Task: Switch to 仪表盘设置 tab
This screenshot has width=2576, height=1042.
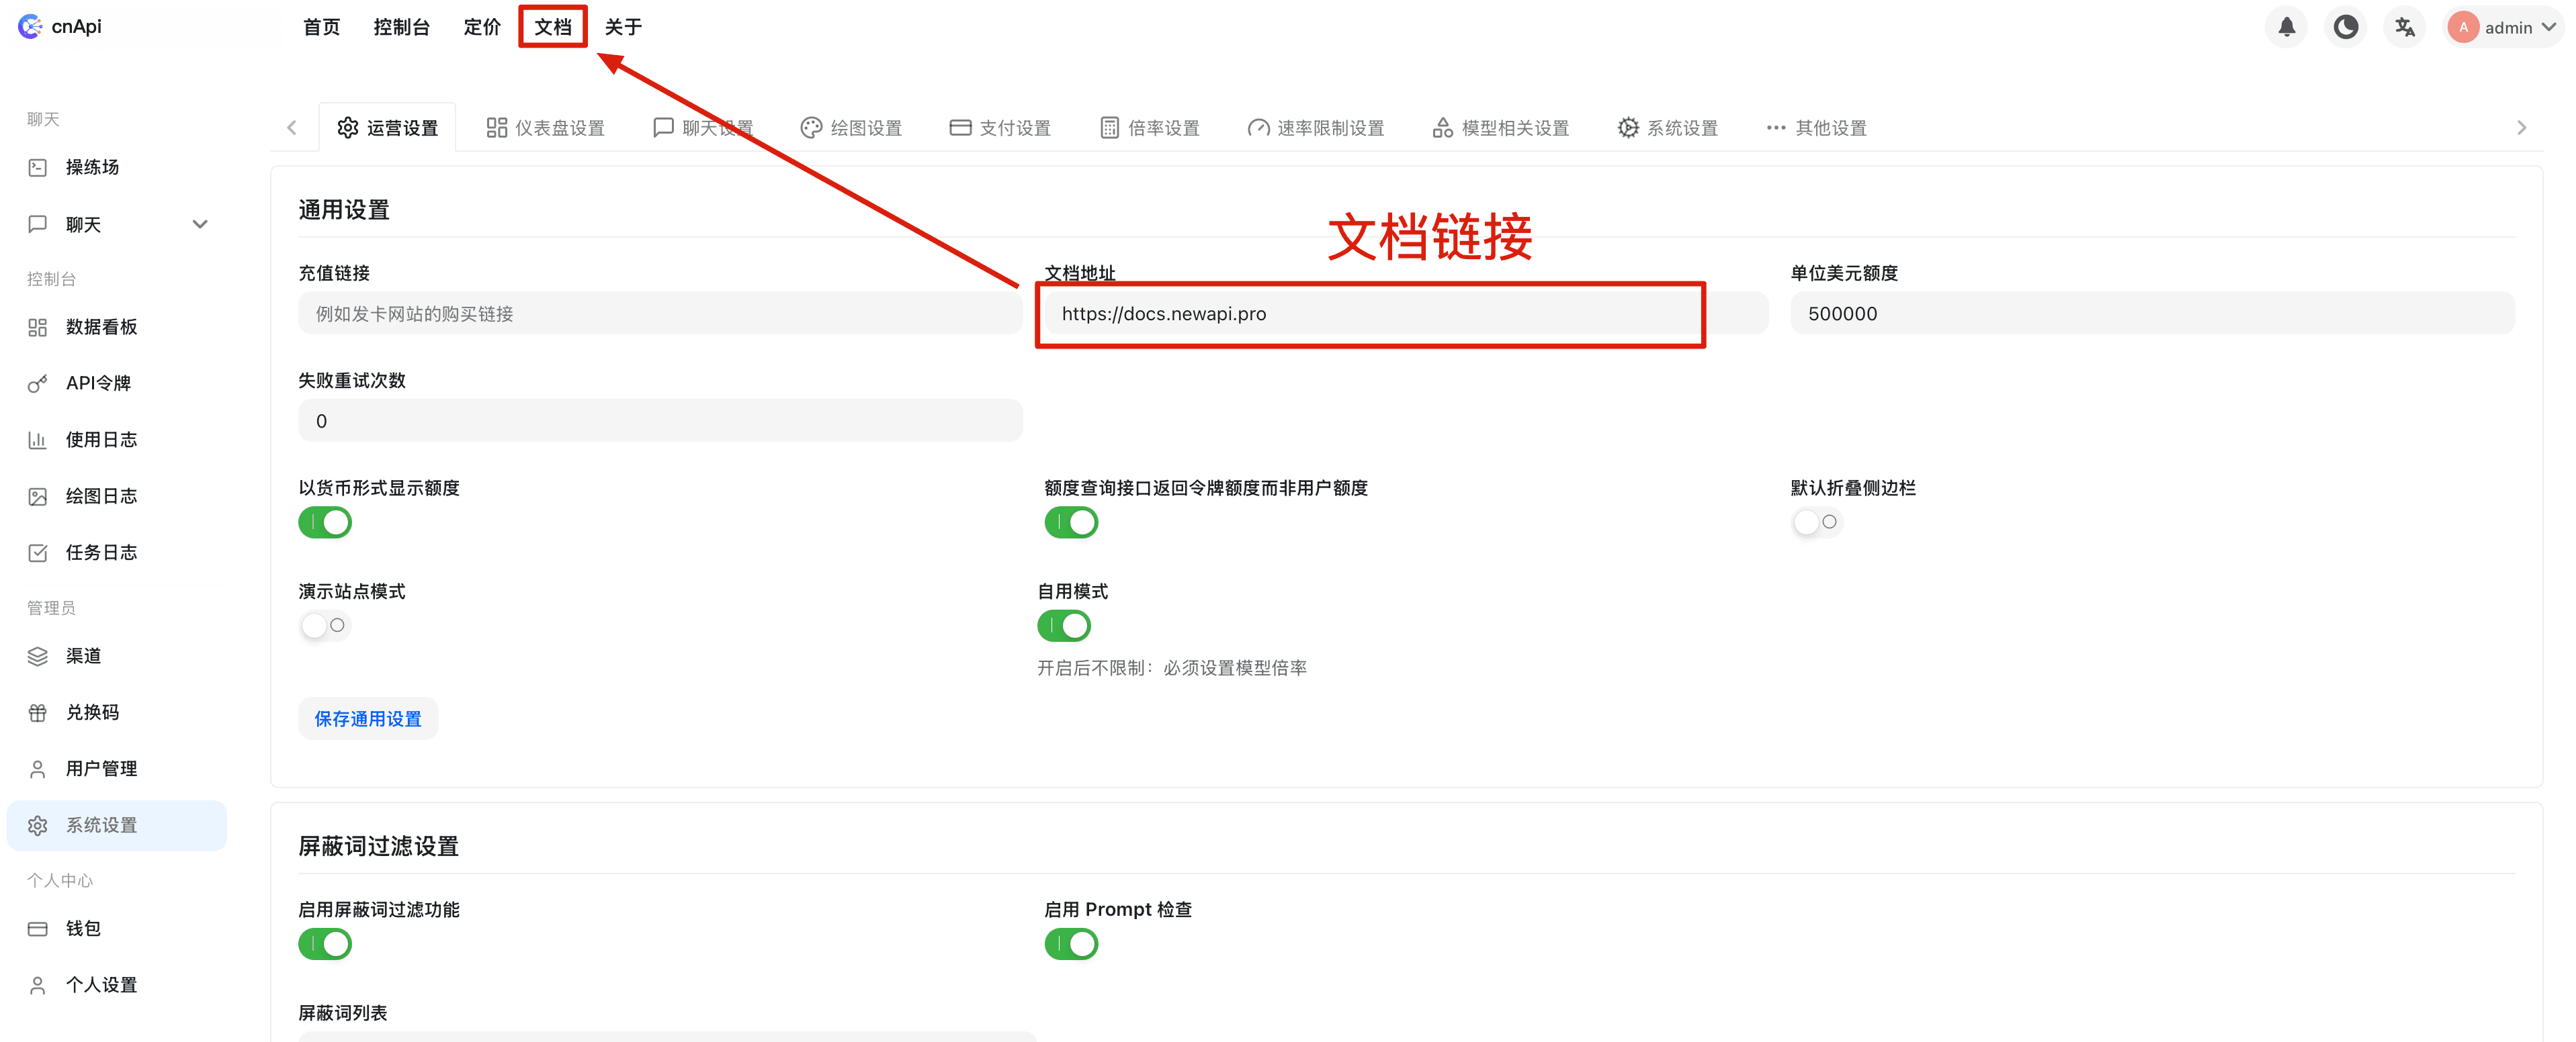Action: (x=546, y=128)
